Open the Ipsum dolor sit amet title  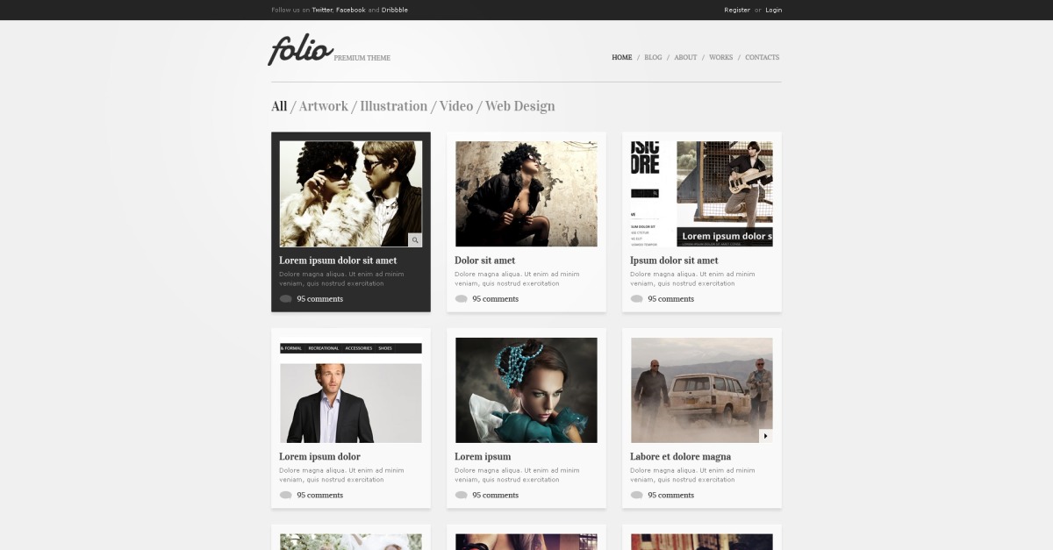click(x=674, y=261)
